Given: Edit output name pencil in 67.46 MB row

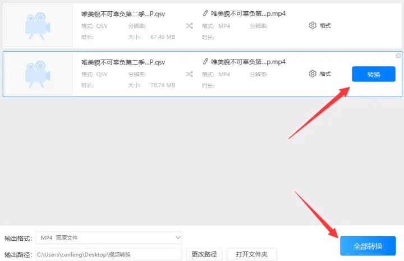Looking at the screenshot, I should click(x=205, y=13).
